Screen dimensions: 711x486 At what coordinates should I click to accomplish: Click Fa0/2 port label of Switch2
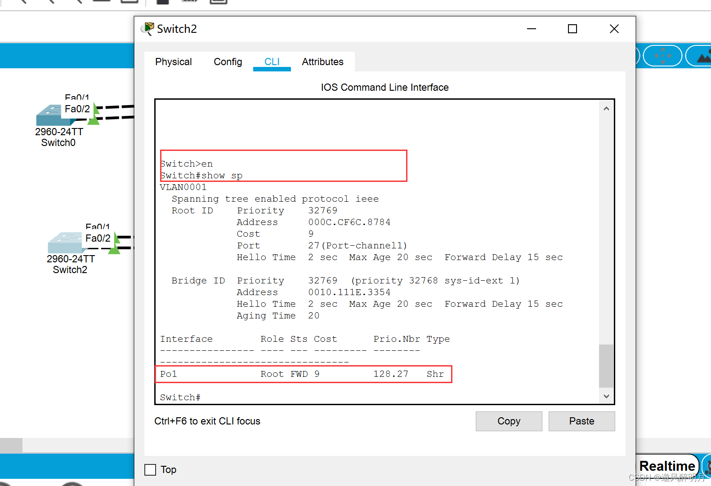point(98,238)
